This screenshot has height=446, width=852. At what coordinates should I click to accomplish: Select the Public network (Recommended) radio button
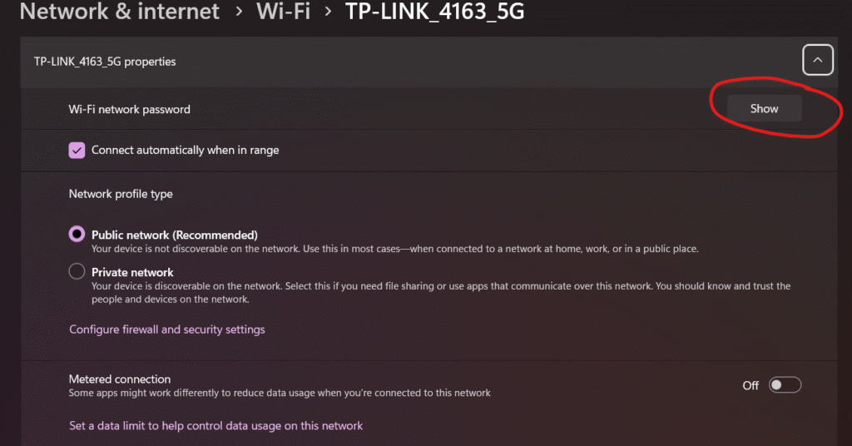[x=77, y=235]
